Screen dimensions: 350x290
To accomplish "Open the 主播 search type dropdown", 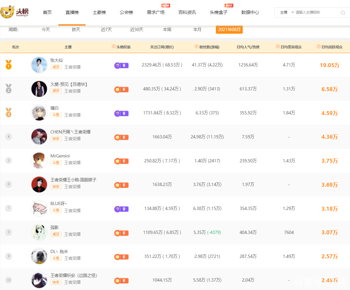I will click(287, 12).
